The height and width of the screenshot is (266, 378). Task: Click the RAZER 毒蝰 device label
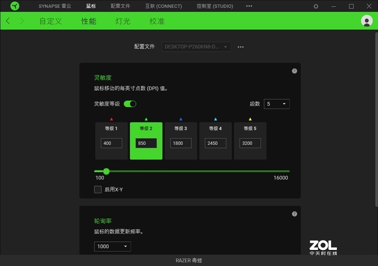pos(189,260)
